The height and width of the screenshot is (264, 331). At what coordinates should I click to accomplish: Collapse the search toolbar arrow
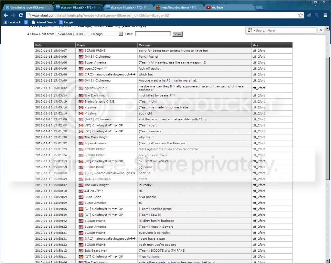tap(321, 30)
